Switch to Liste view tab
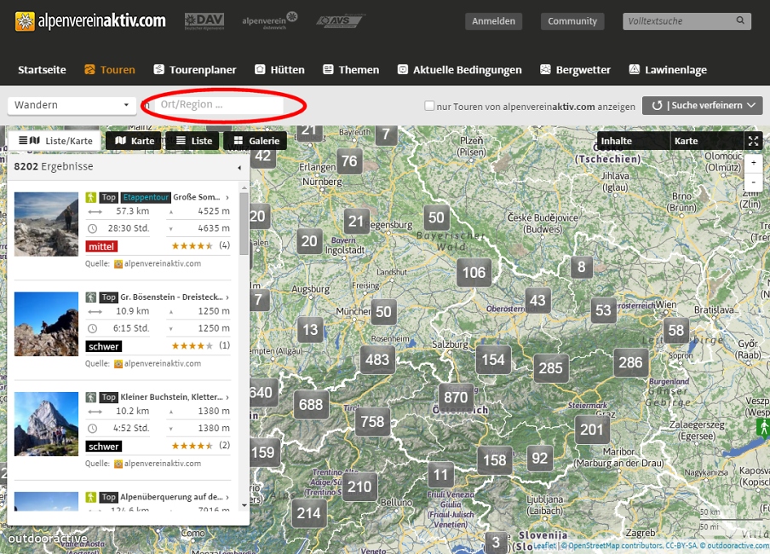Viewport: 770px width, 554px height. click(x=193, y=141)
